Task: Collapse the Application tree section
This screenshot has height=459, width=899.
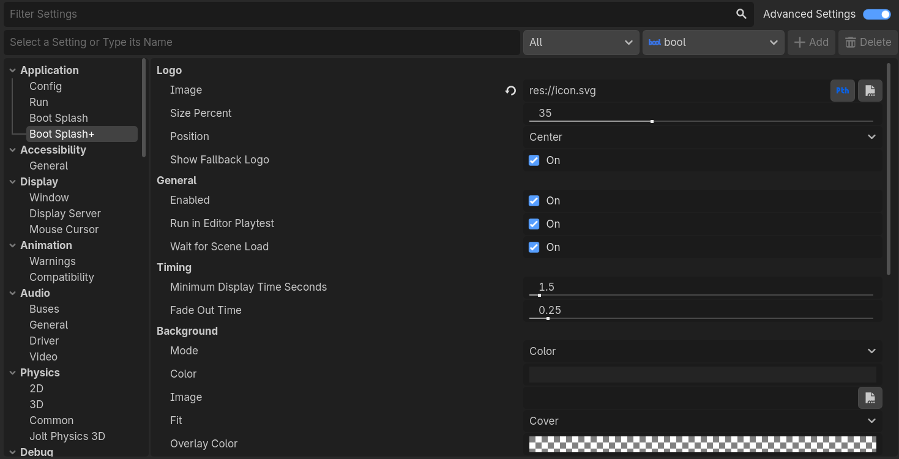Action: tap(12, 70)
